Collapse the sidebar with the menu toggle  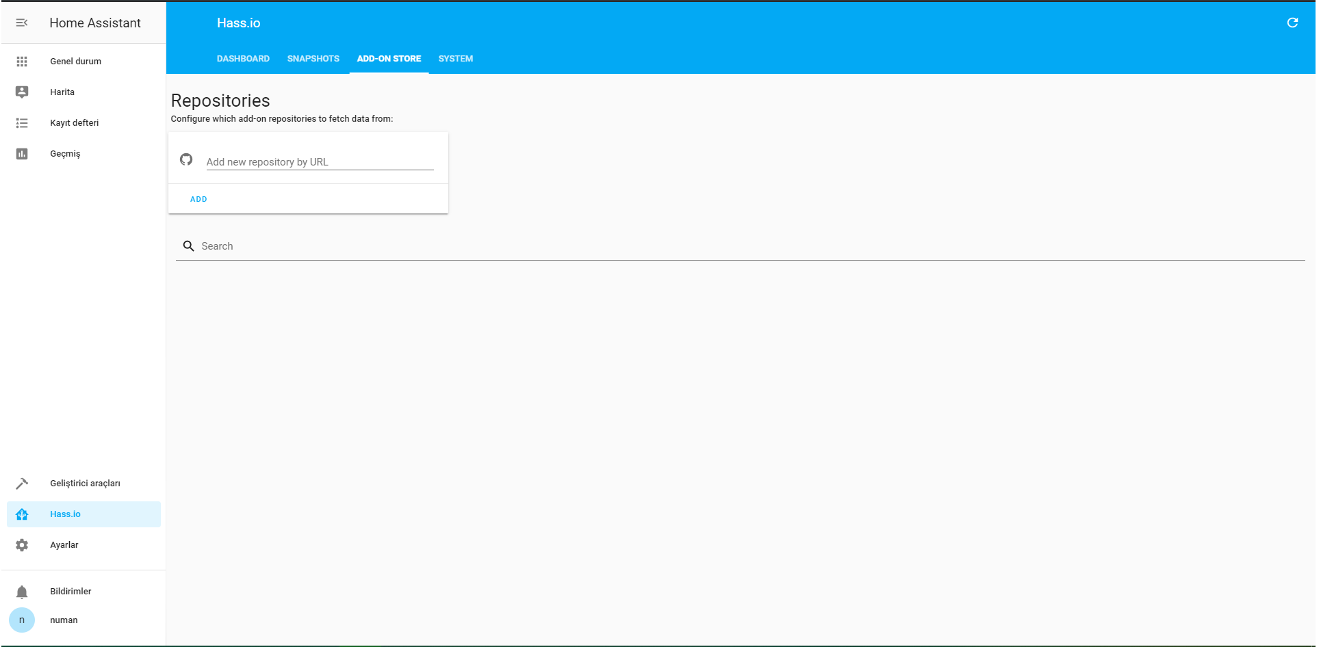(x=22, y=23)
